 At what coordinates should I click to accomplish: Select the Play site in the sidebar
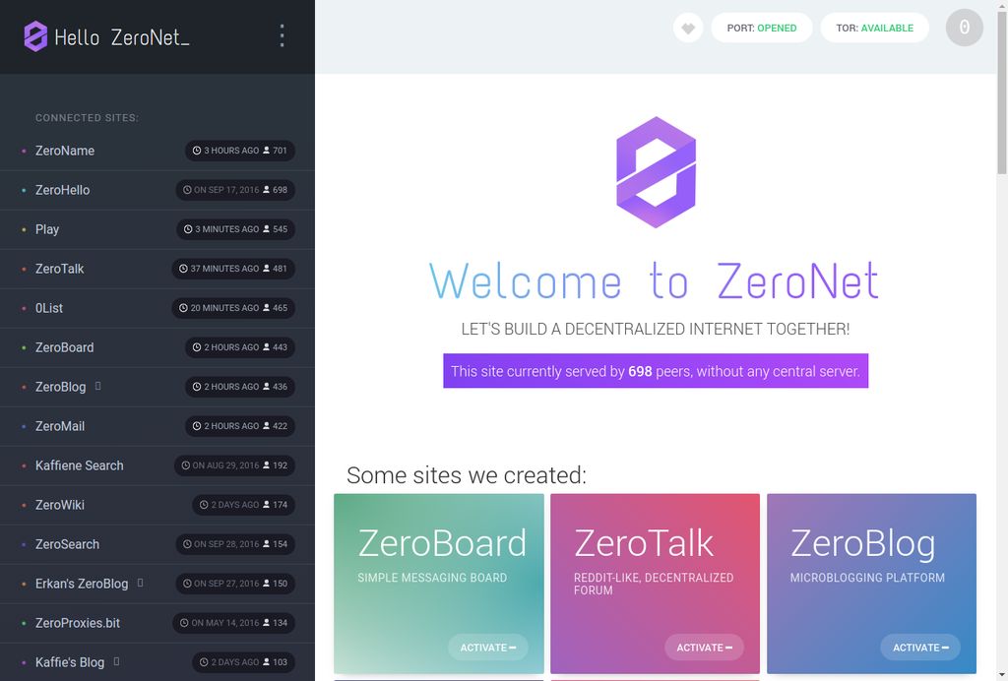pos(47,229)
